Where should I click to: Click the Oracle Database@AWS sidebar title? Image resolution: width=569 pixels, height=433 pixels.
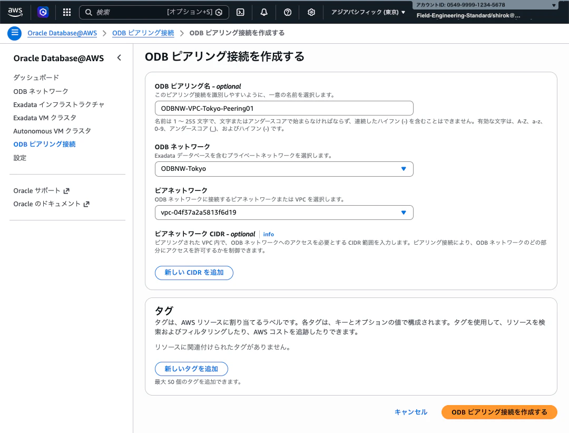tap(58, 58)
